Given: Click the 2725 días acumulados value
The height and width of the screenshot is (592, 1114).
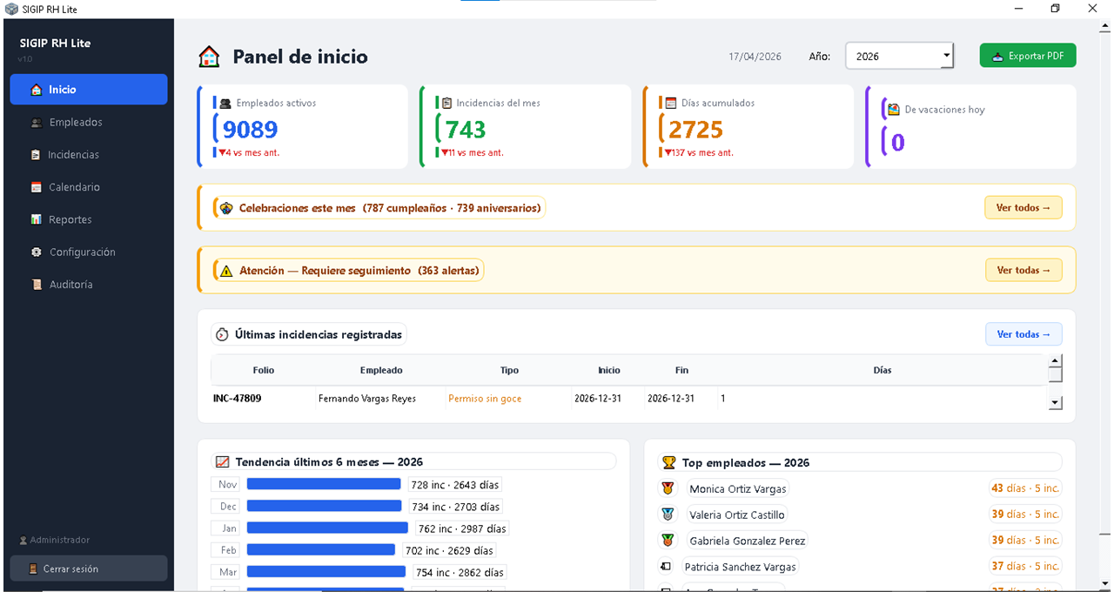Looking at the screenshot, I should click(x=696, y=130).
